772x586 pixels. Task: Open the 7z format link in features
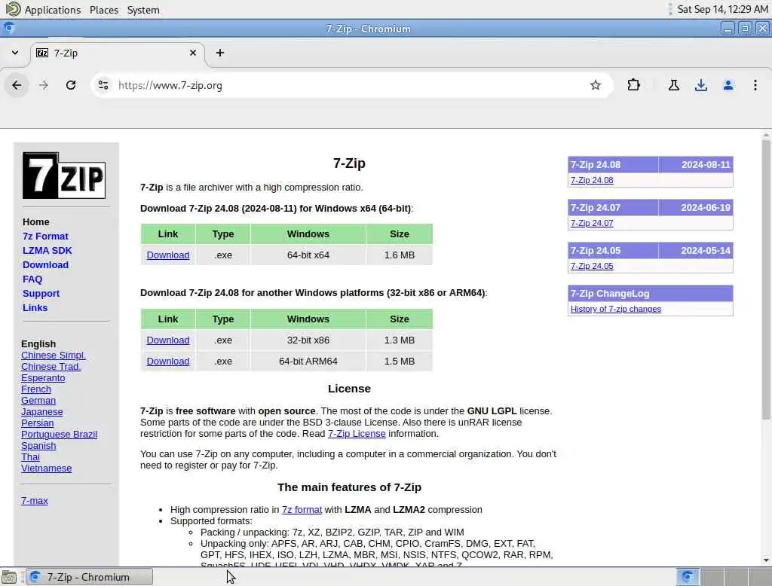302,510
